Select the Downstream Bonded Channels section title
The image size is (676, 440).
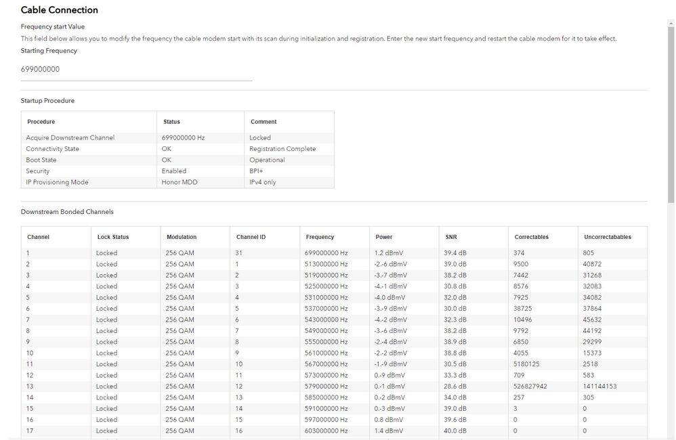tap(68, 211)
